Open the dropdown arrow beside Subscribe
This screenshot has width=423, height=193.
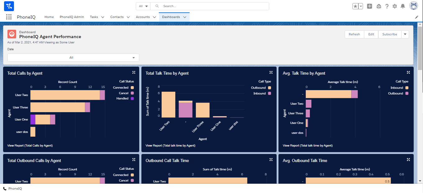tap(405, 34)
